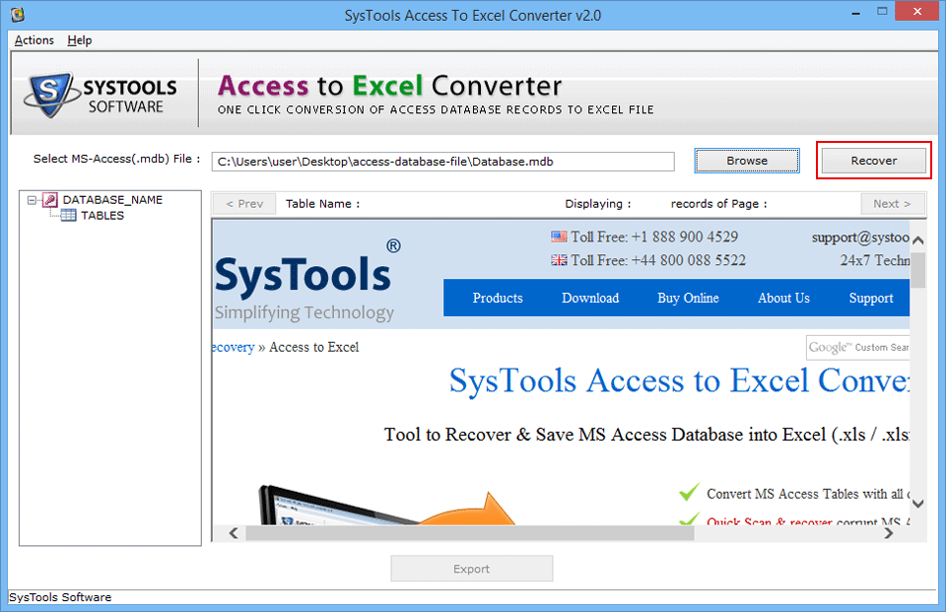Open the Support tab on the webpage
The width and height of the screenshot is (946, 612).
871,299
